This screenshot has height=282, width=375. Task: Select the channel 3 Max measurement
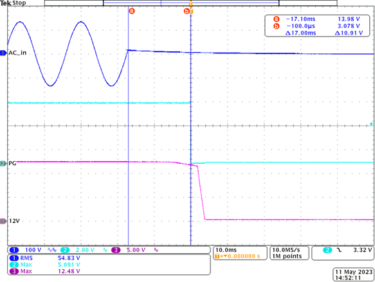tap(45, 271)
